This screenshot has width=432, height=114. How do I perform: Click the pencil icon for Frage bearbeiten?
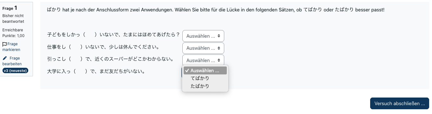tap(4, 58)
